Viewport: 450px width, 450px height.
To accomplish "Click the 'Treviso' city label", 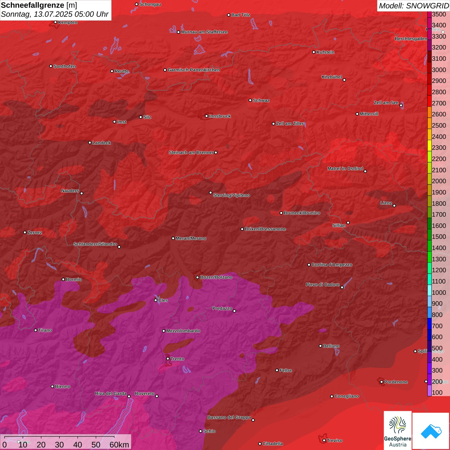I will coord(335,440).
